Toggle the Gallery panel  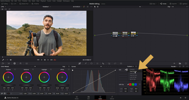[5, 4]
